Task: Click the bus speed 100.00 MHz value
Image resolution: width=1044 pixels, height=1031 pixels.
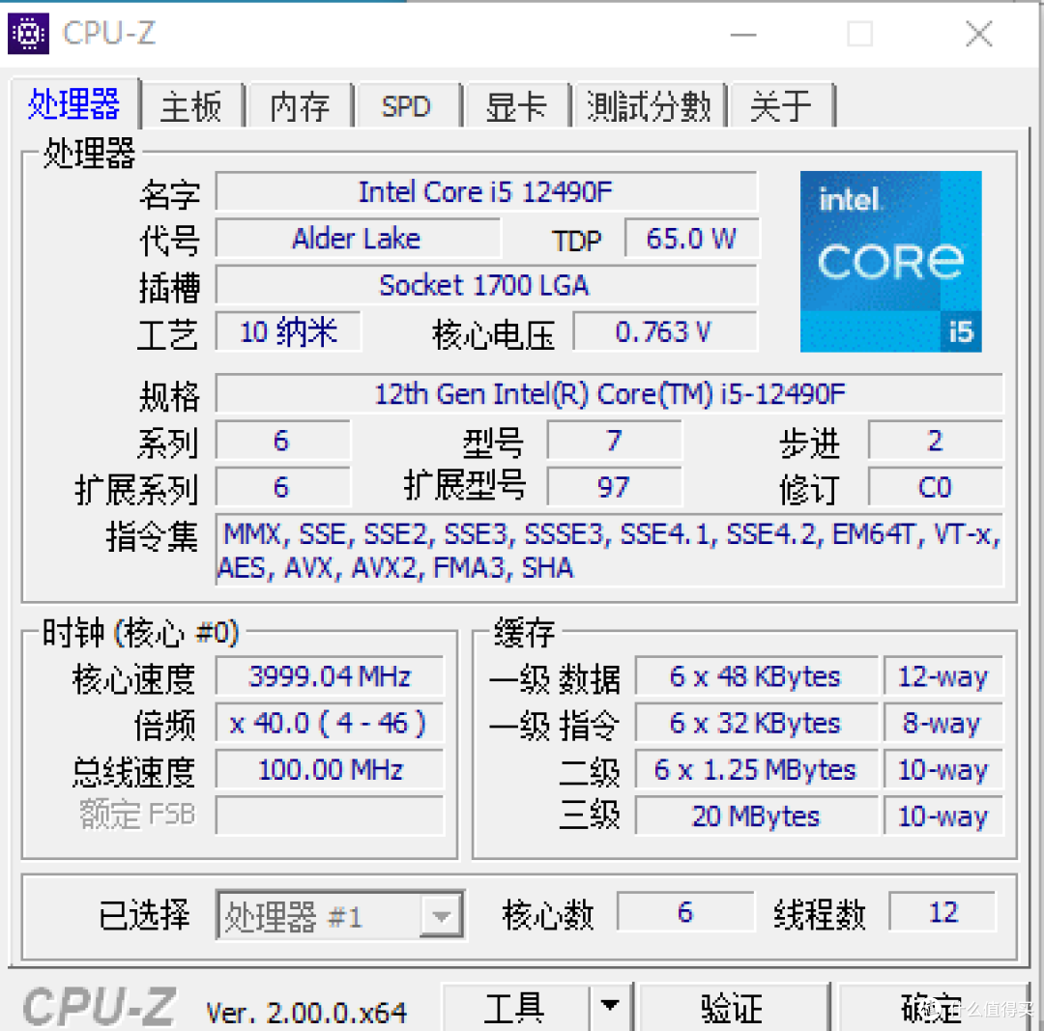Action: point(330,769)
